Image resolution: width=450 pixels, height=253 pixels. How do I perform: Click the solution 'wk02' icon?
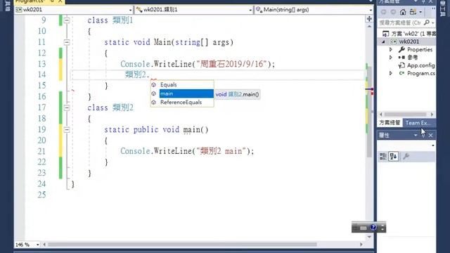386,34
